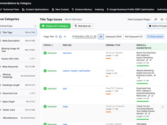Select the Issues with Links category
Screen dimensions: 167x125
coord(18,59)
